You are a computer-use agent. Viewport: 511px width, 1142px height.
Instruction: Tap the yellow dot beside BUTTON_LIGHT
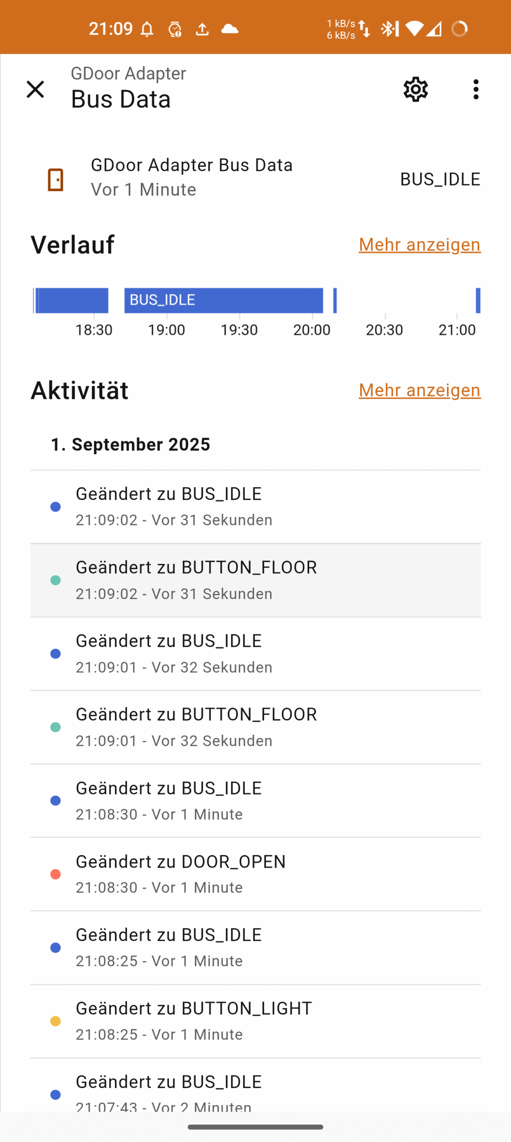pyautogui.click(x=55, y=1021)
